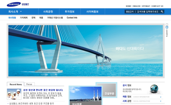Expand the 채용 정보 chevron
Viewport: 171px width, 105px height.
pyautogui.click(x=161, y=97)
